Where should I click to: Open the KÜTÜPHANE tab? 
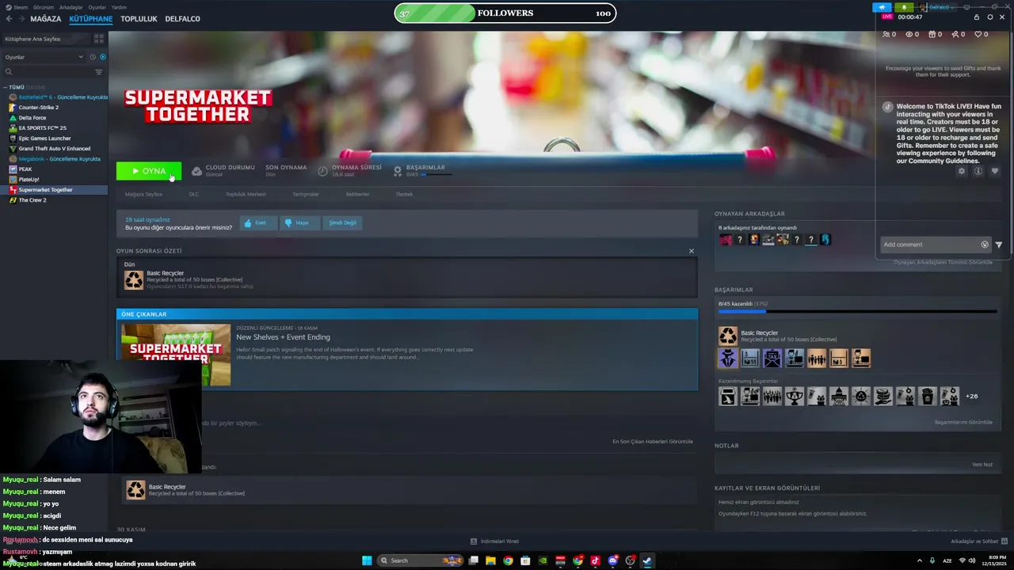[x=90, y=18]
